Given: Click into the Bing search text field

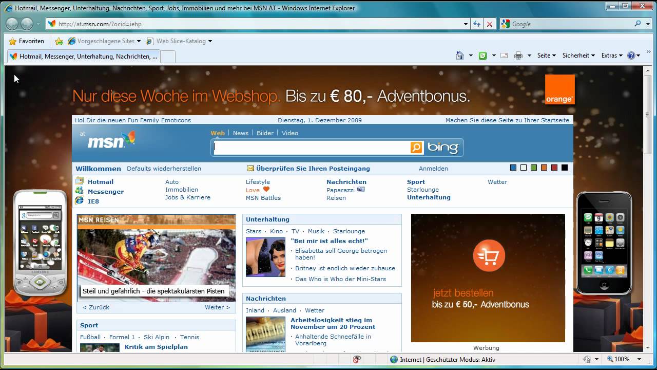Looking at the screenshot, I should 312,147.
